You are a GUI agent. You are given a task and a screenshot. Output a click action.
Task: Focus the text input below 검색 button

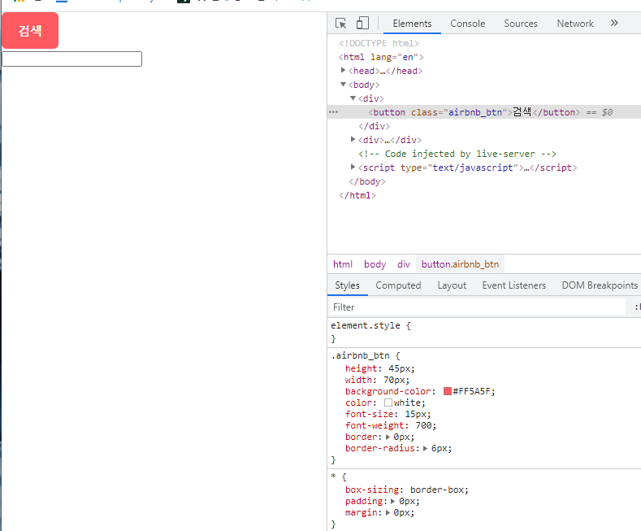pos(72,59)
